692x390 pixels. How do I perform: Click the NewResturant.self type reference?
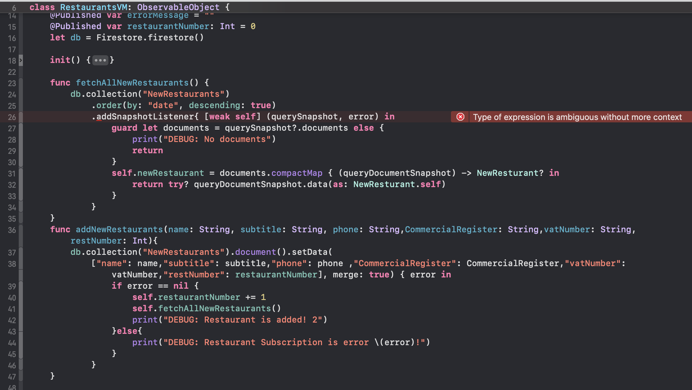397,184
